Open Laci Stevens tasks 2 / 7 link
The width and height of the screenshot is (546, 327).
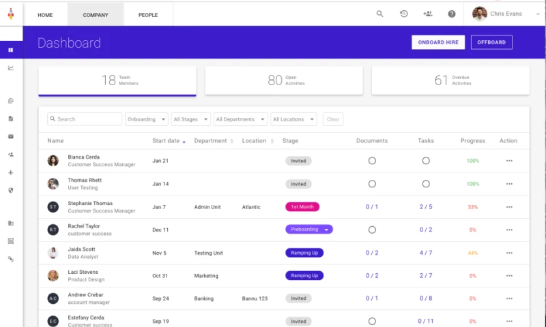(426, 276)
